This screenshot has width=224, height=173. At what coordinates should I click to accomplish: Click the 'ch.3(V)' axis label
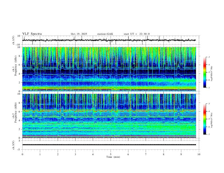click(14, 145)
